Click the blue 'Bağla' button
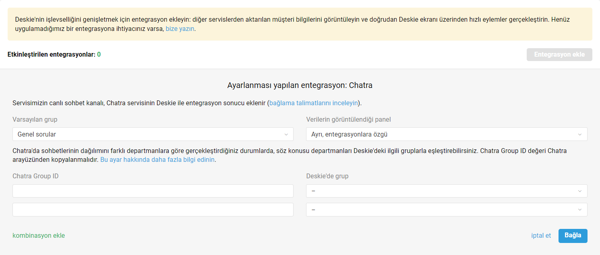 [573, 236]
